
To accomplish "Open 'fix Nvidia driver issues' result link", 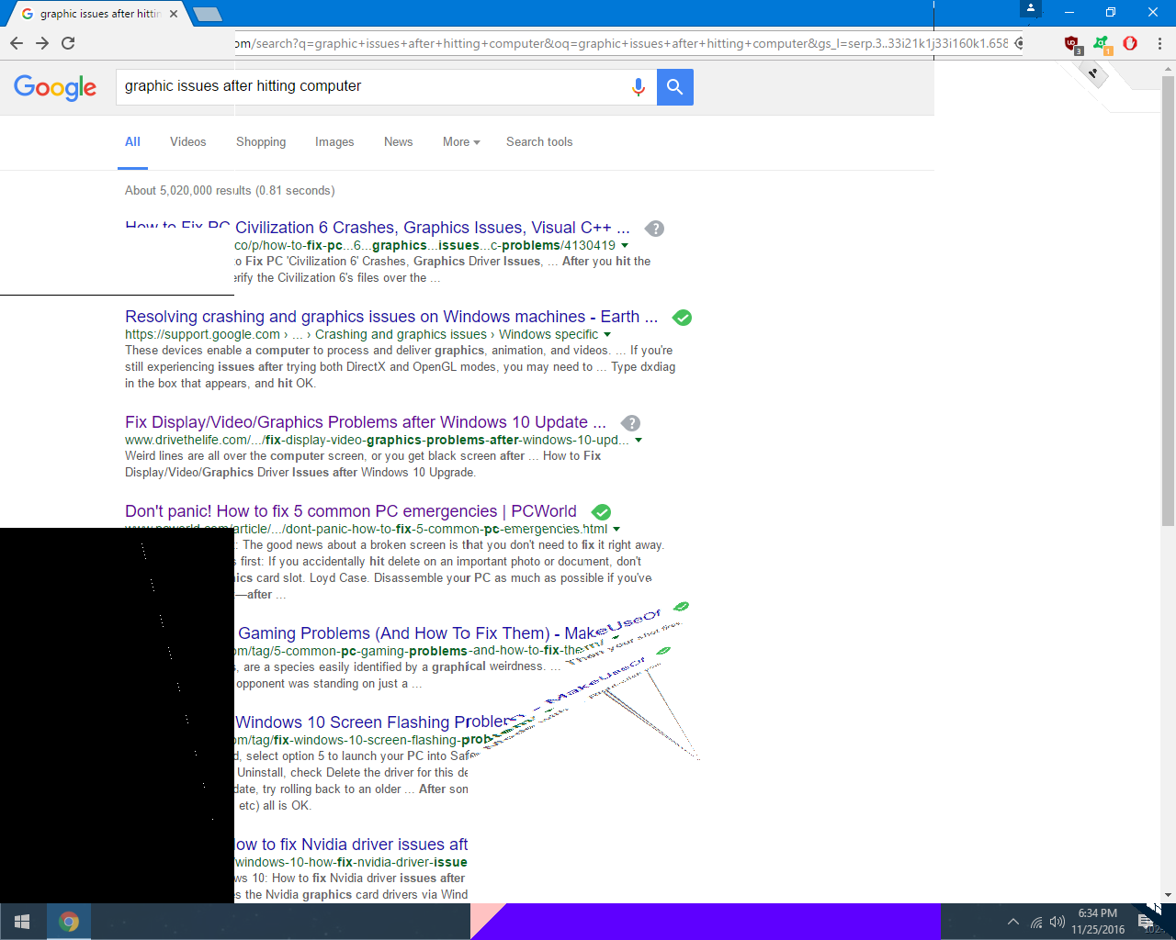I will (x=351, y=845).
